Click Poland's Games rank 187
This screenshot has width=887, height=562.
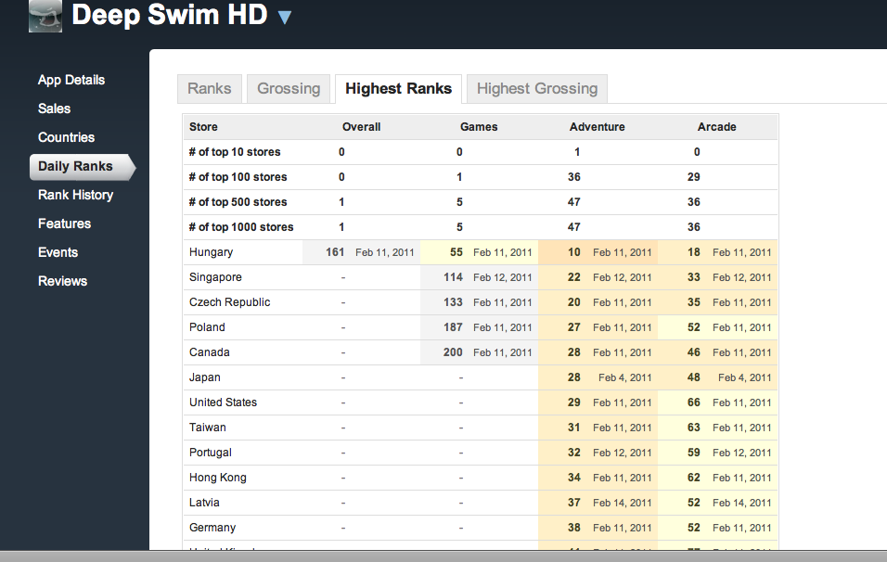(453, 327)
